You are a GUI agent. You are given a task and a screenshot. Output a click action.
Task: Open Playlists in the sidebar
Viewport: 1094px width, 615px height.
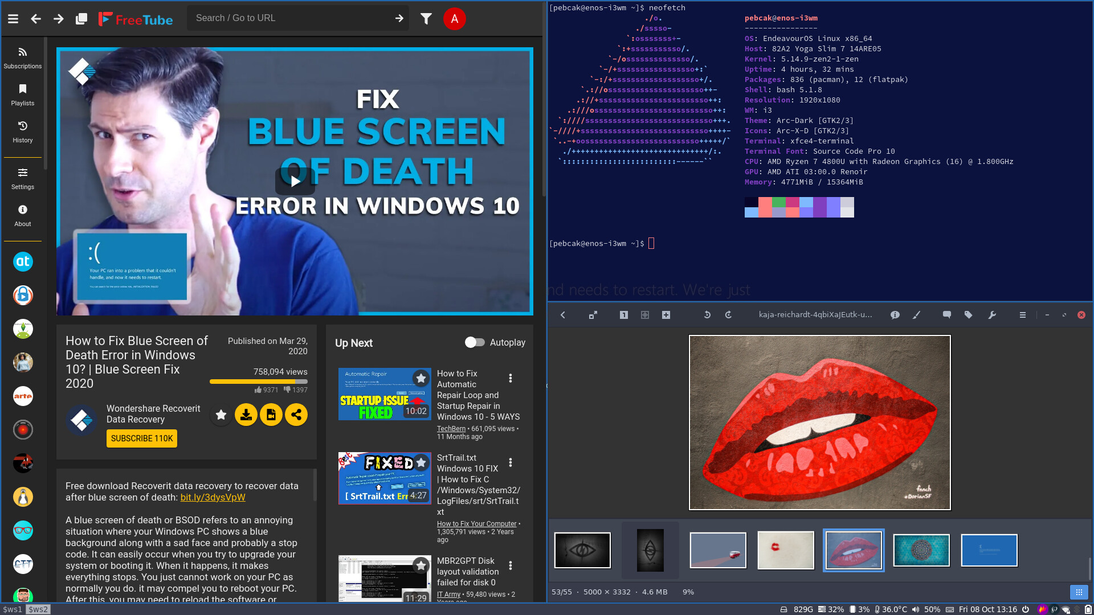click(x=23, y=96)
